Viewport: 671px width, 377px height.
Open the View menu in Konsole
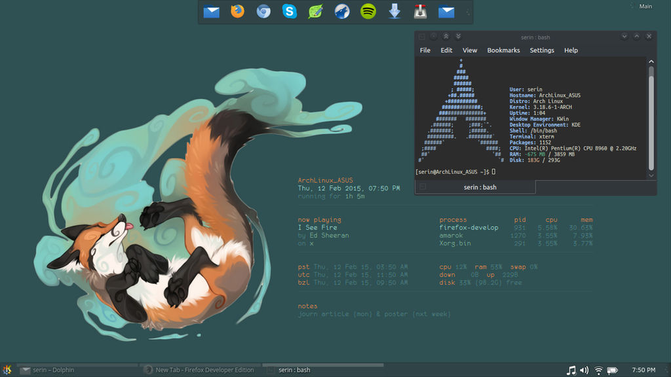(469, 50)
